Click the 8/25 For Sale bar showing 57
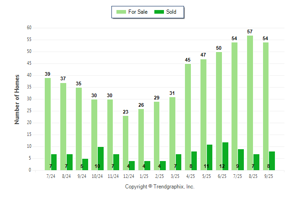This screenshot has height=198, width=295. point(250,103)
